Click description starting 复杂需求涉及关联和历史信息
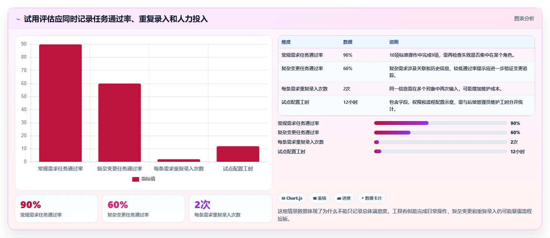This screenshot has height=238, width=550. click(x=458, y=72)
